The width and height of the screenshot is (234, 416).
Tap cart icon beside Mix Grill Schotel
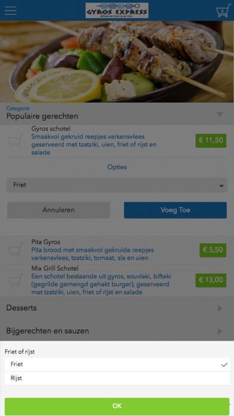pyautogui.click(x=16, y=280)
